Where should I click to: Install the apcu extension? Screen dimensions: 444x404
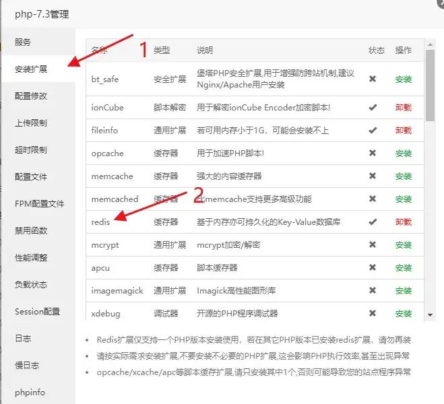tap(403, 268)
